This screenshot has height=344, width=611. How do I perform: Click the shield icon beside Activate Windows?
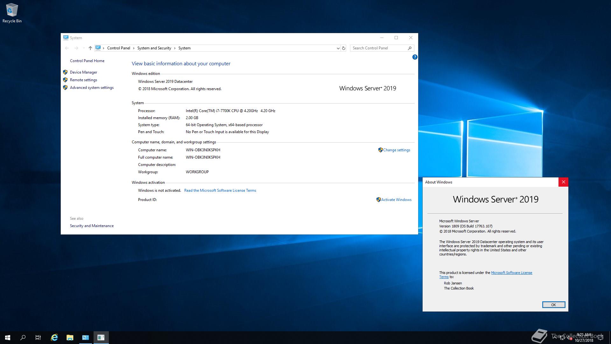378,200
